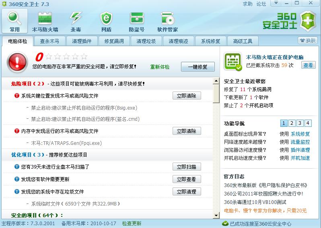Click the blue info icon beside 发现您有软件需要更新
Viewport: 321px width, 228px height.
(x=17, y=179)
